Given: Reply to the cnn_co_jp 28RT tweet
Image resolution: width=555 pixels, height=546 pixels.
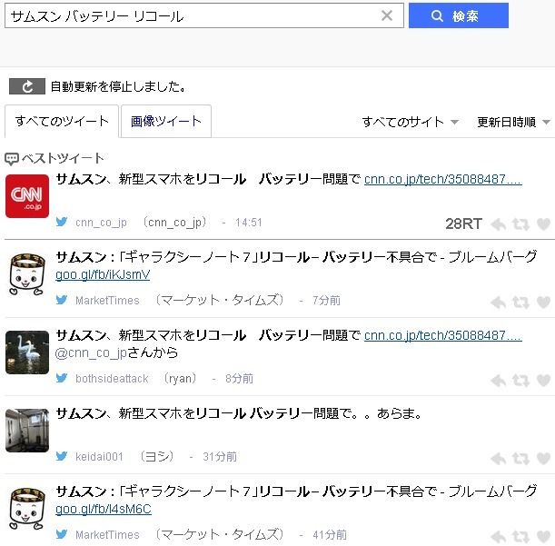Looking at the screenshot, I should coord(499,224).
